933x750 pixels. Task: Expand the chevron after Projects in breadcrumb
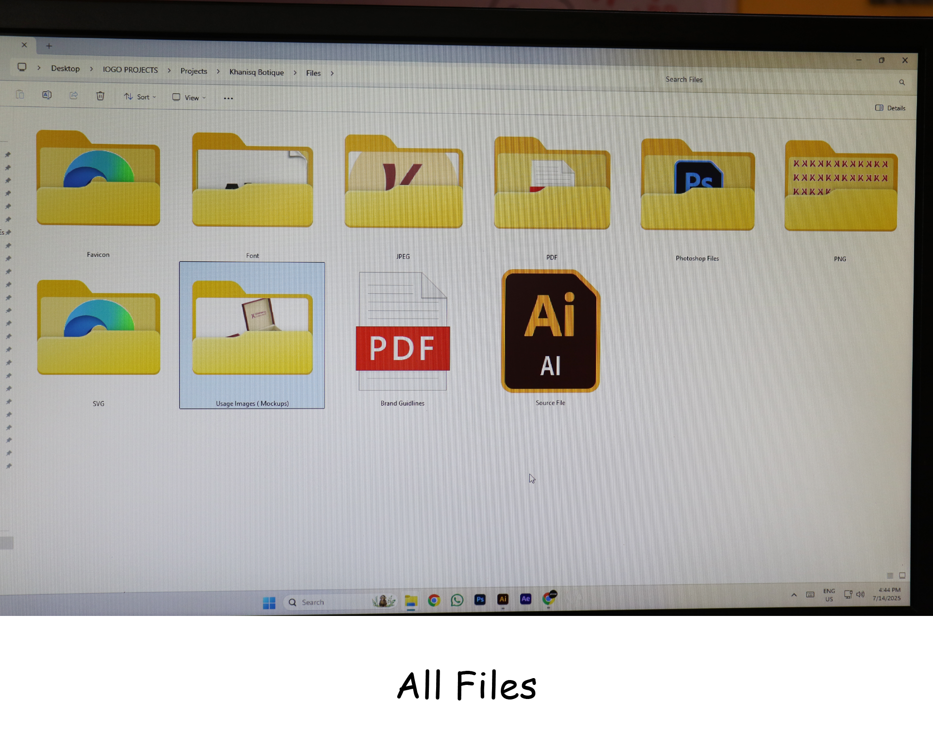218,71
